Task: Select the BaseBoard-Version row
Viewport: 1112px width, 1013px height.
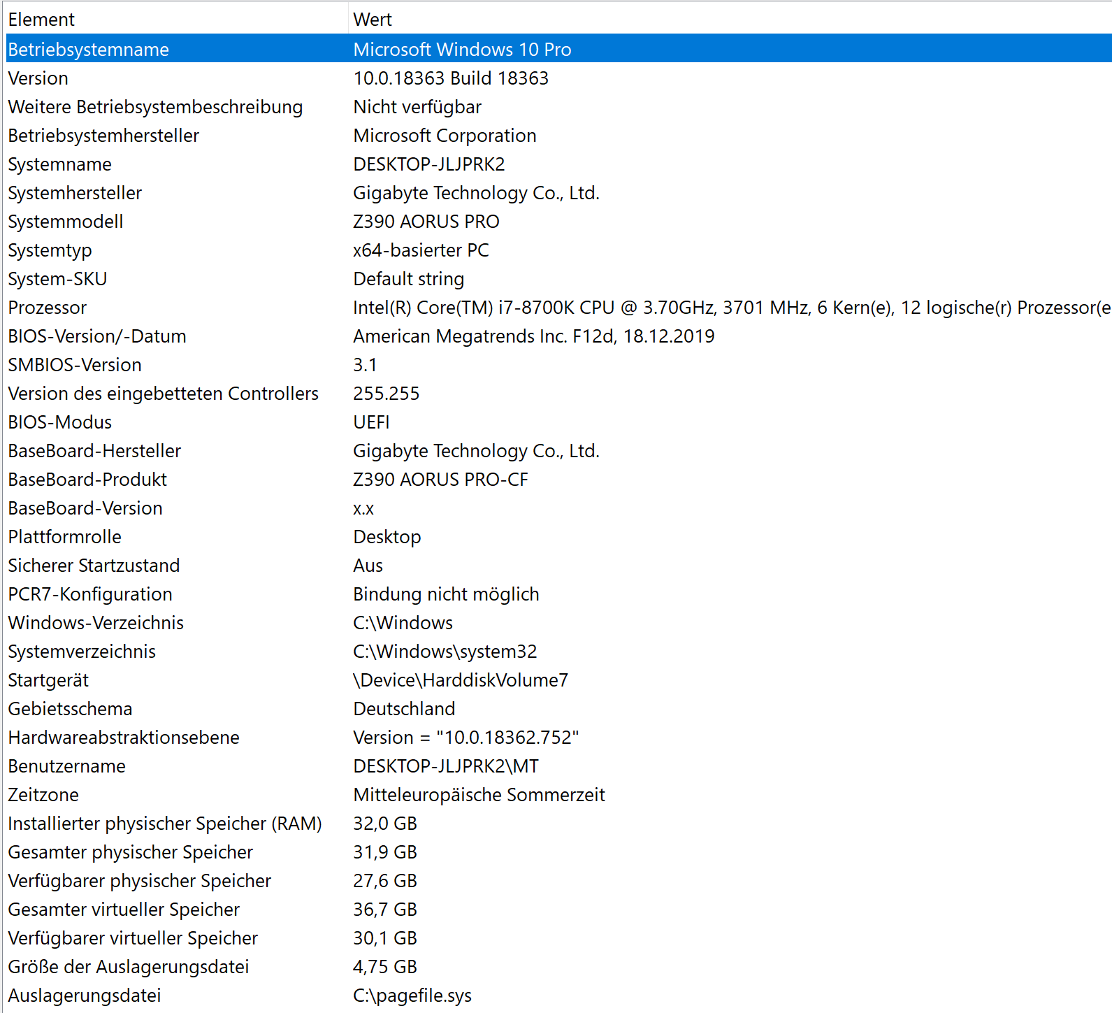Action: click(558, 508)
